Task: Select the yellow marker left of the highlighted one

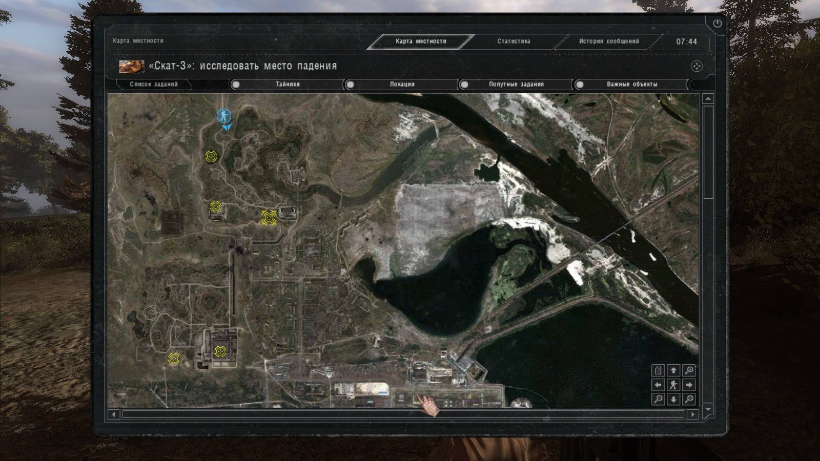Action: 215,207
